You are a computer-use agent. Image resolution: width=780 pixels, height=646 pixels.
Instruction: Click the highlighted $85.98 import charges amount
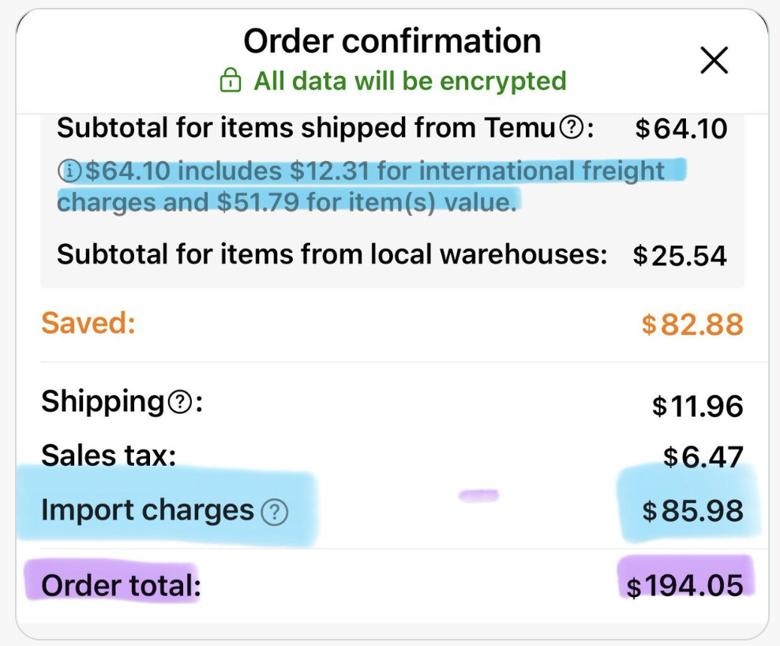tap(692, 512)
